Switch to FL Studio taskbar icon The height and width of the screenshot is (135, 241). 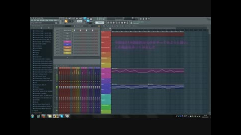point(56,116)
